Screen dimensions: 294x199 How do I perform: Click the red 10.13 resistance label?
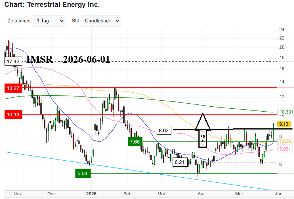tap(13, 114)
